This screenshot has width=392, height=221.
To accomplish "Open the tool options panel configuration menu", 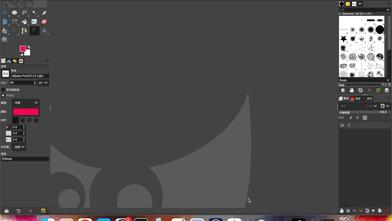I will (x=47, y=61).
